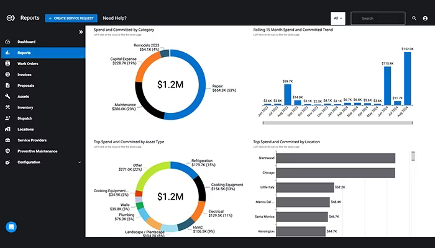Click the Dispatch person icon
The image size is (435, 248).
coord(7,118)
